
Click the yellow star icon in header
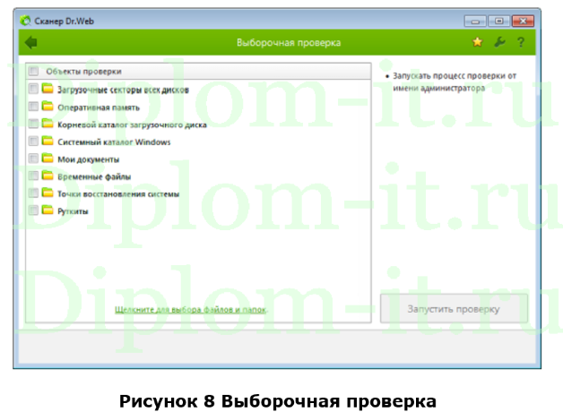[477, 42]
